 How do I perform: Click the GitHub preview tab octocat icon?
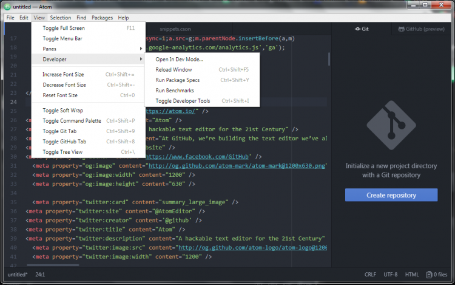coord(402,29)
